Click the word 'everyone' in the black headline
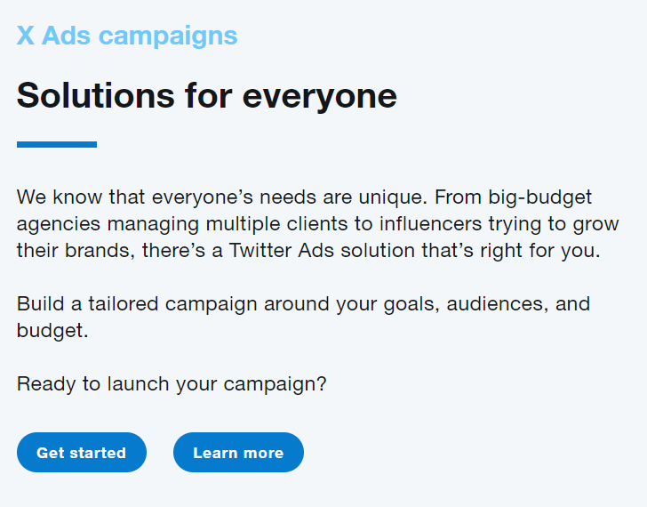Screen dimensions: 647x507 [x=320, y=98]
